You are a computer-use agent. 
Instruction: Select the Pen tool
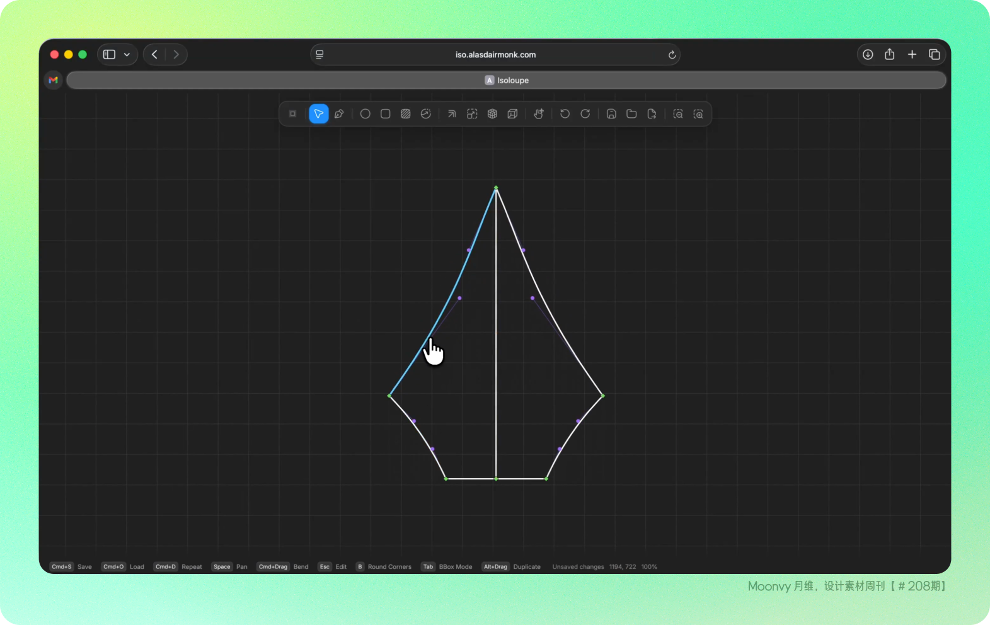[339, 114]
